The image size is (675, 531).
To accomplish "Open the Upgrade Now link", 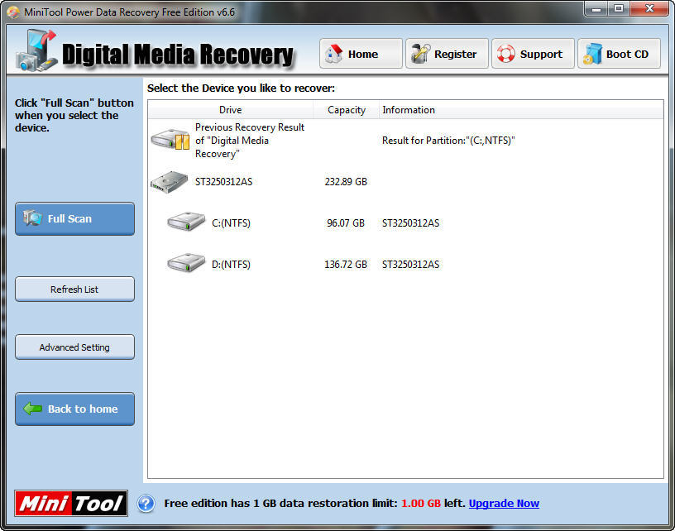I will click(x=504, y=503).
